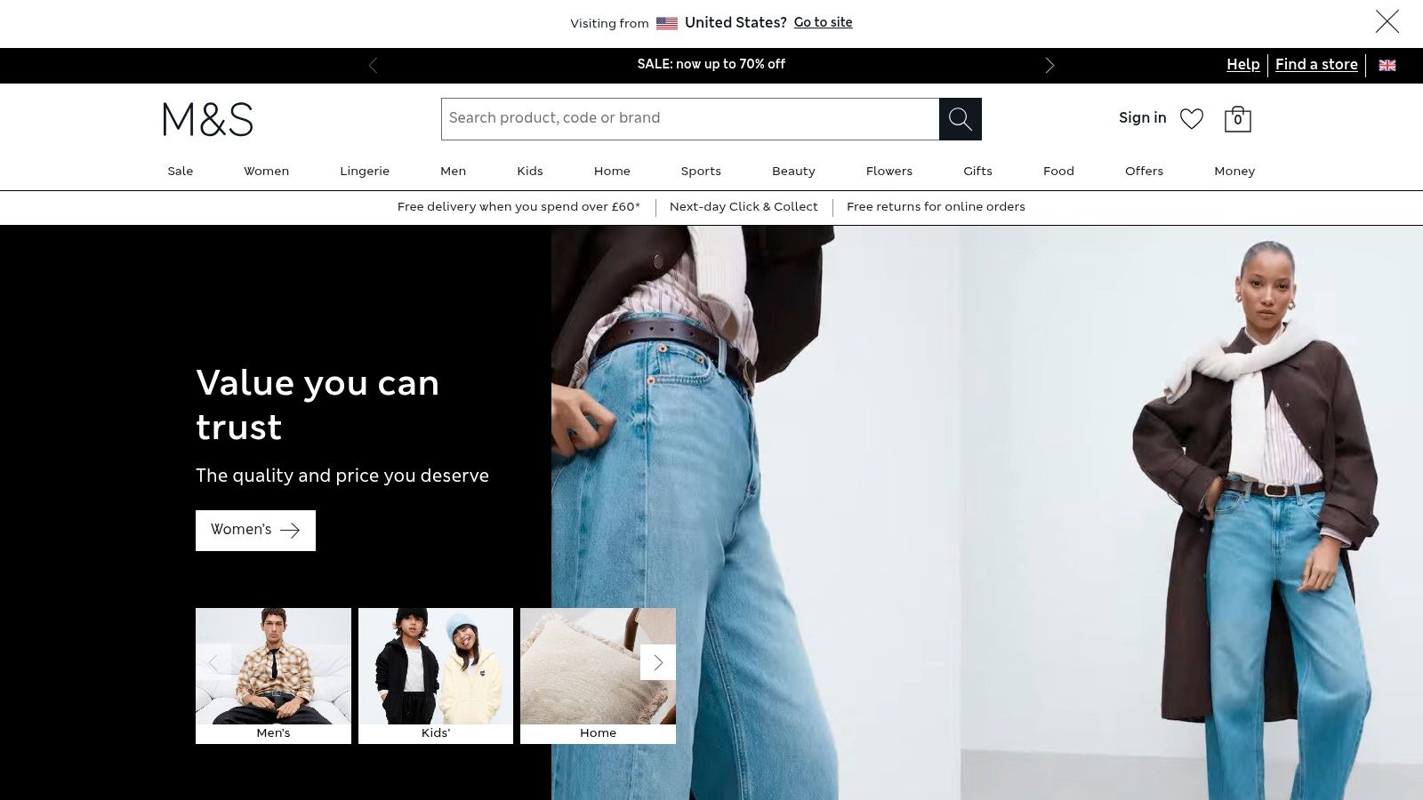Dismiss the Visiting from United States banner
Image resolution: width=1423 pixels, height=800 pixels.
click(x=1387, y=22)
